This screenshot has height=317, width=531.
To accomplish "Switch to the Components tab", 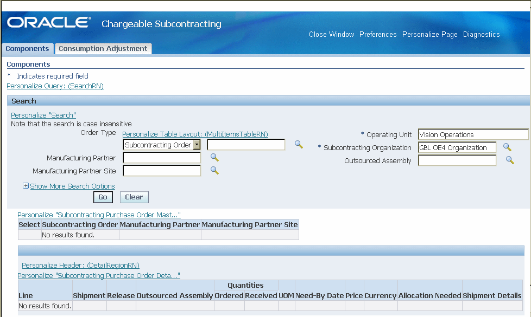I will [x=28, y=49].
